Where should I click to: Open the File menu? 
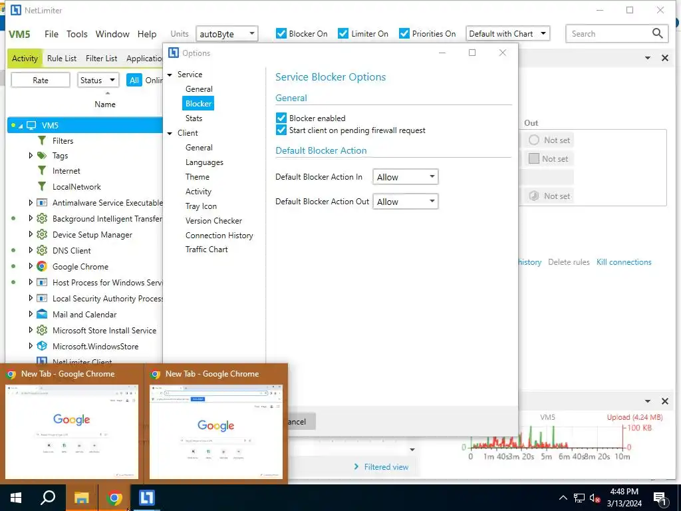click(x=51, y=34)
